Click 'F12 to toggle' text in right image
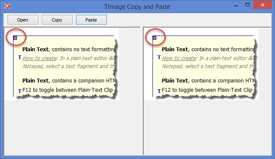This screenshot has width=275, height=159. (x=178, y=90)
